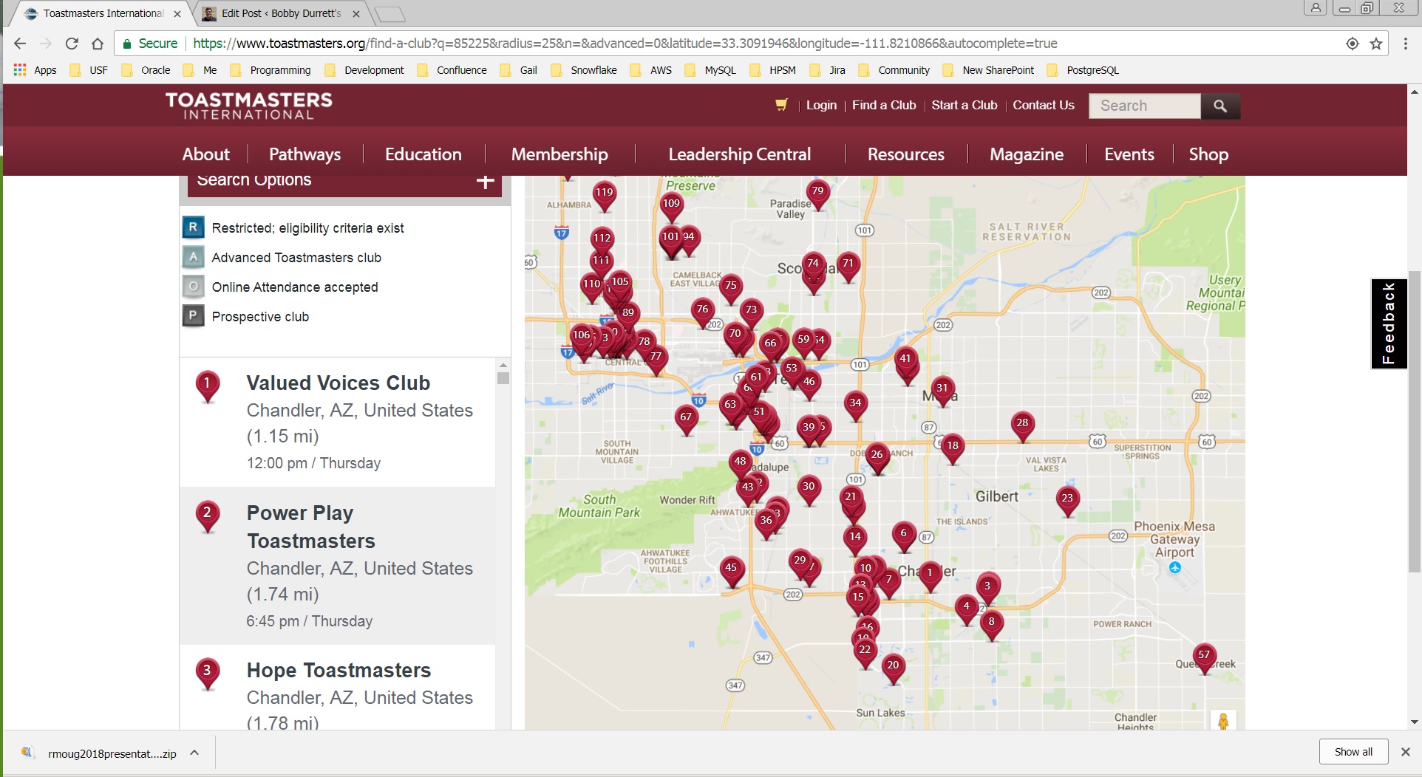Image resolution: width=1422 pixels, height=777 pixels.
Task: Open the Hope Toastmasters listing
Action: [x=339, y=670]
